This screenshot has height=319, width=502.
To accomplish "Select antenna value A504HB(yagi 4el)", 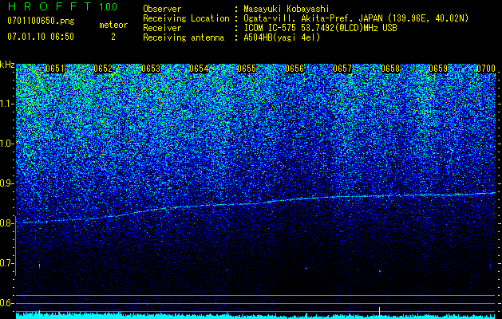I will [282, 37].
